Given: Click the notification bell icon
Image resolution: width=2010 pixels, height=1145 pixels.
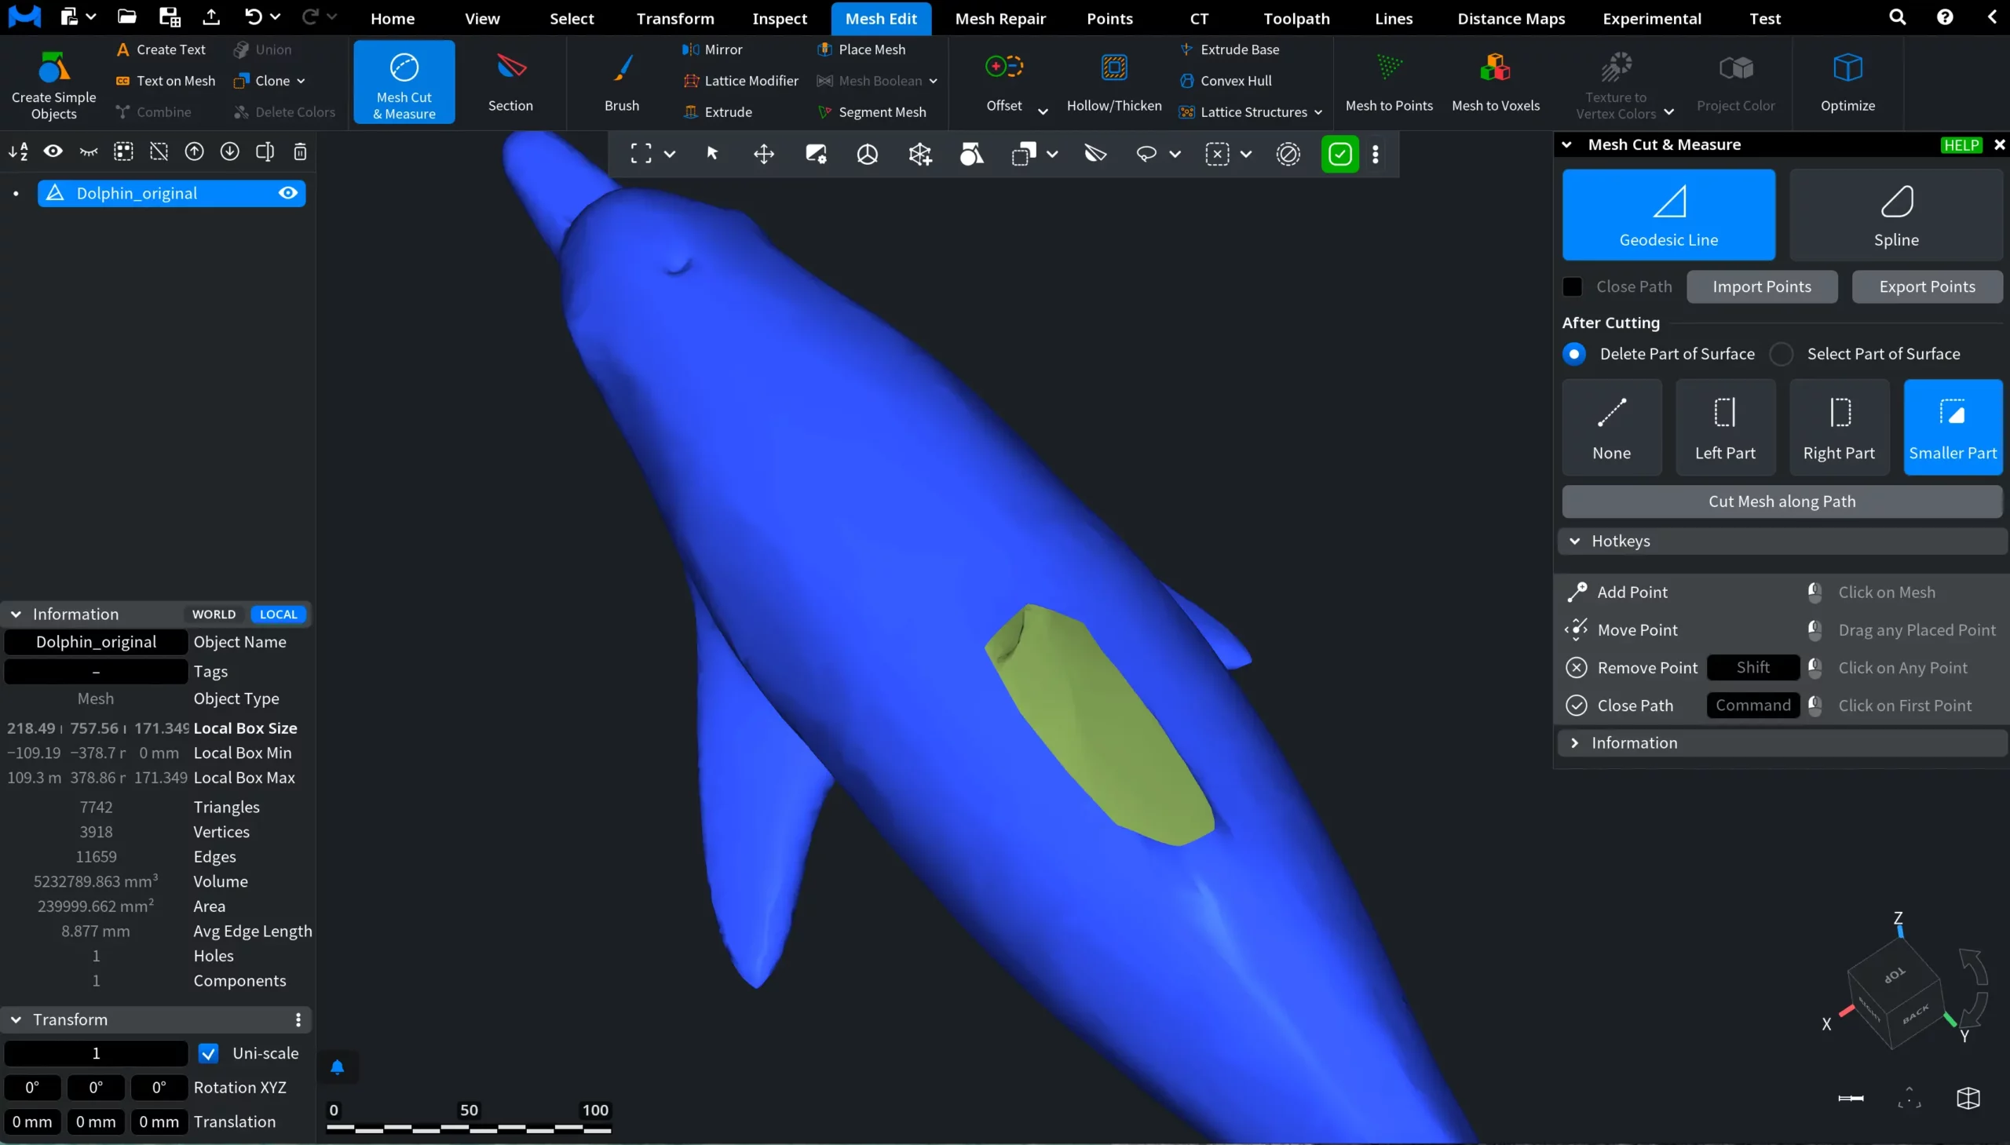Looking at the screenshot, I should (x=338, y=1067).
